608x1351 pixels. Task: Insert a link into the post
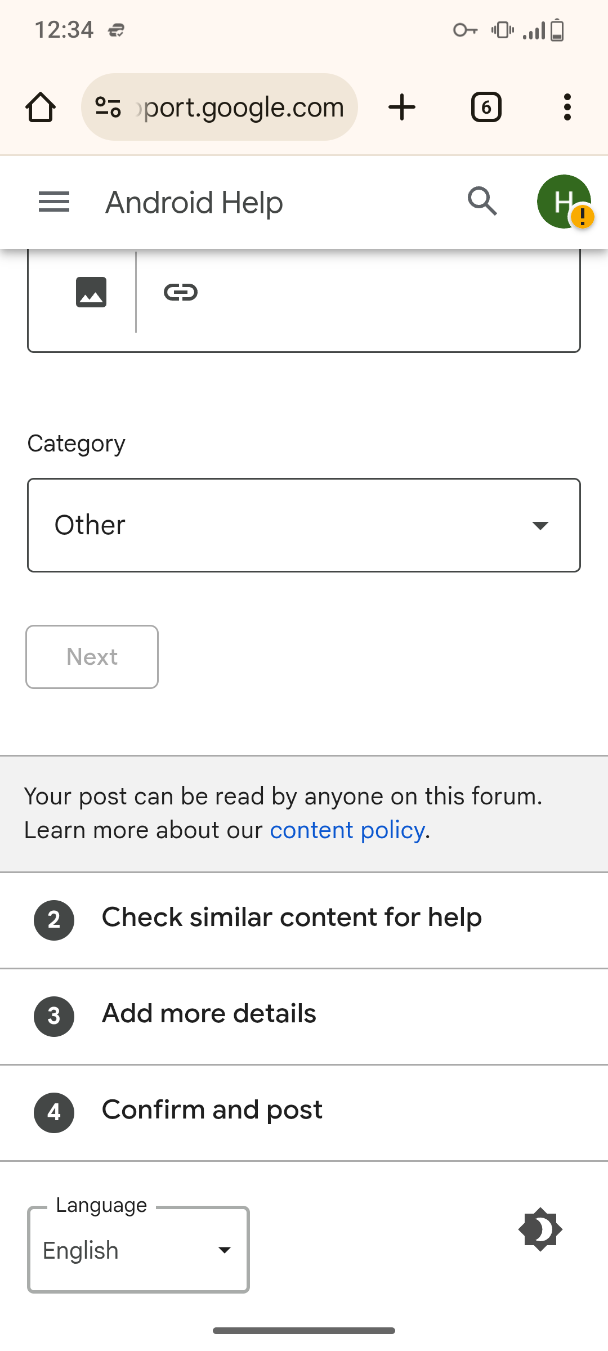(181, 292)
